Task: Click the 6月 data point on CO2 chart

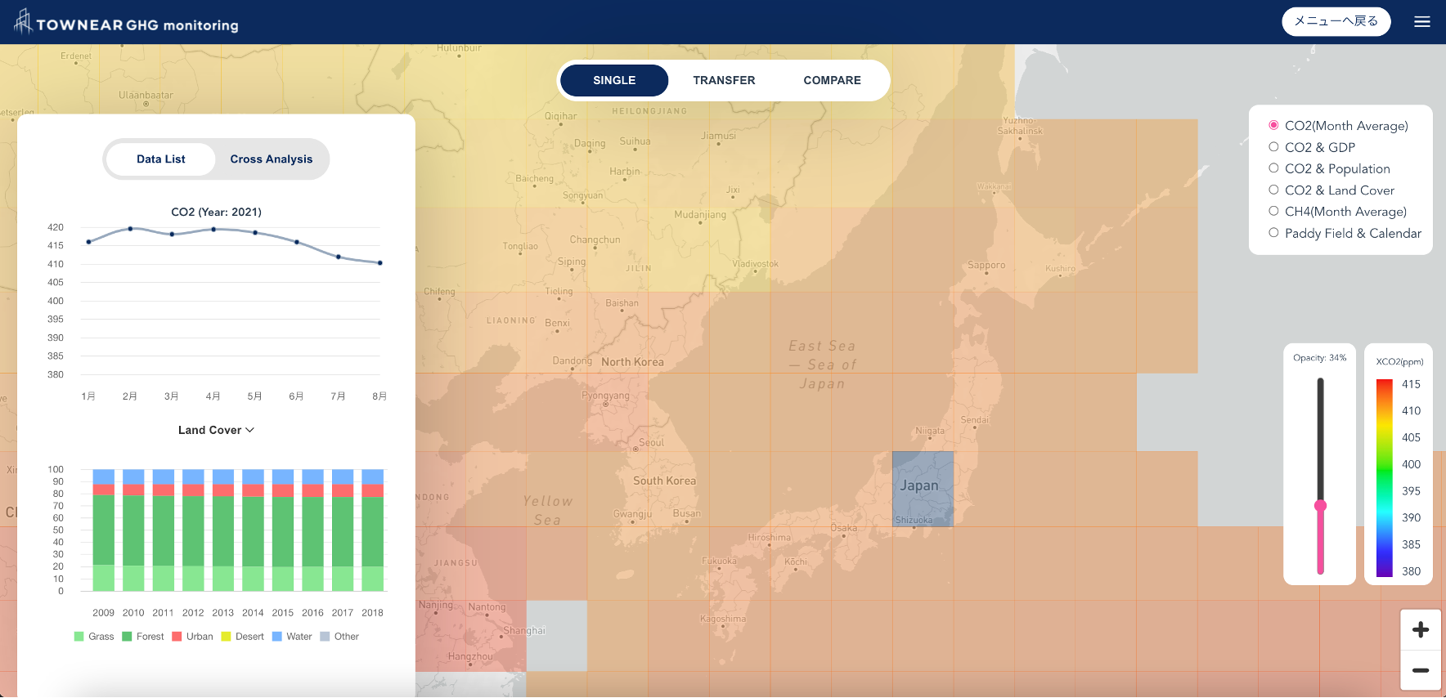Action: (297, 242)
